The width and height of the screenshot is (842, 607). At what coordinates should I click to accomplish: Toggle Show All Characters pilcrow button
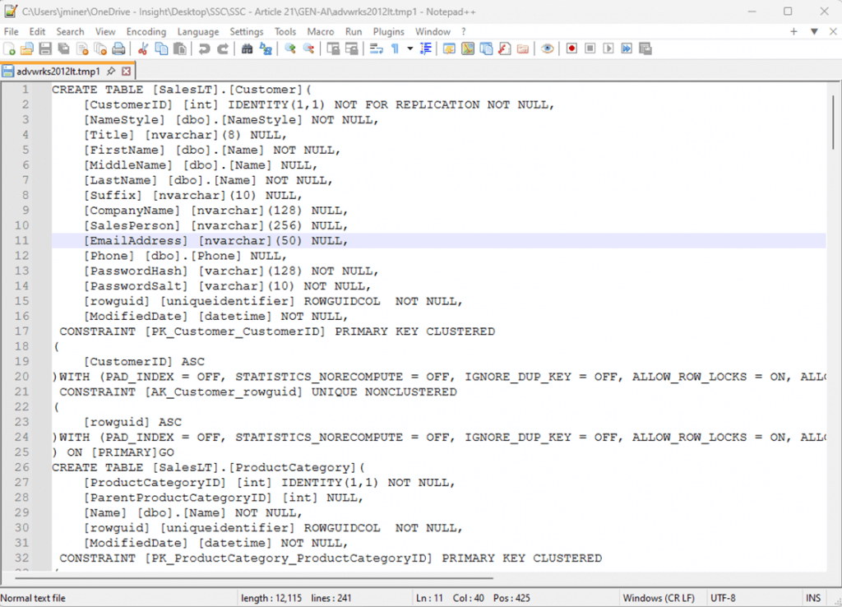(x=395, y=49)
